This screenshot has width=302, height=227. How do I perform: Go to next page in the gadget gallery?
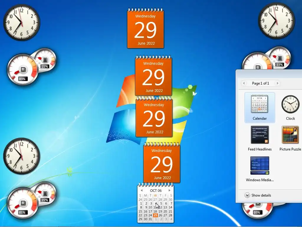tap(277, 83)
